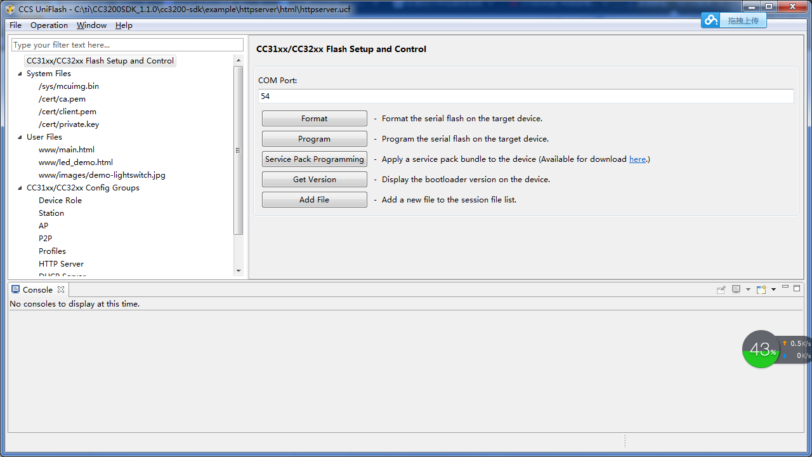Click the tree filter text box

point(128,45)
